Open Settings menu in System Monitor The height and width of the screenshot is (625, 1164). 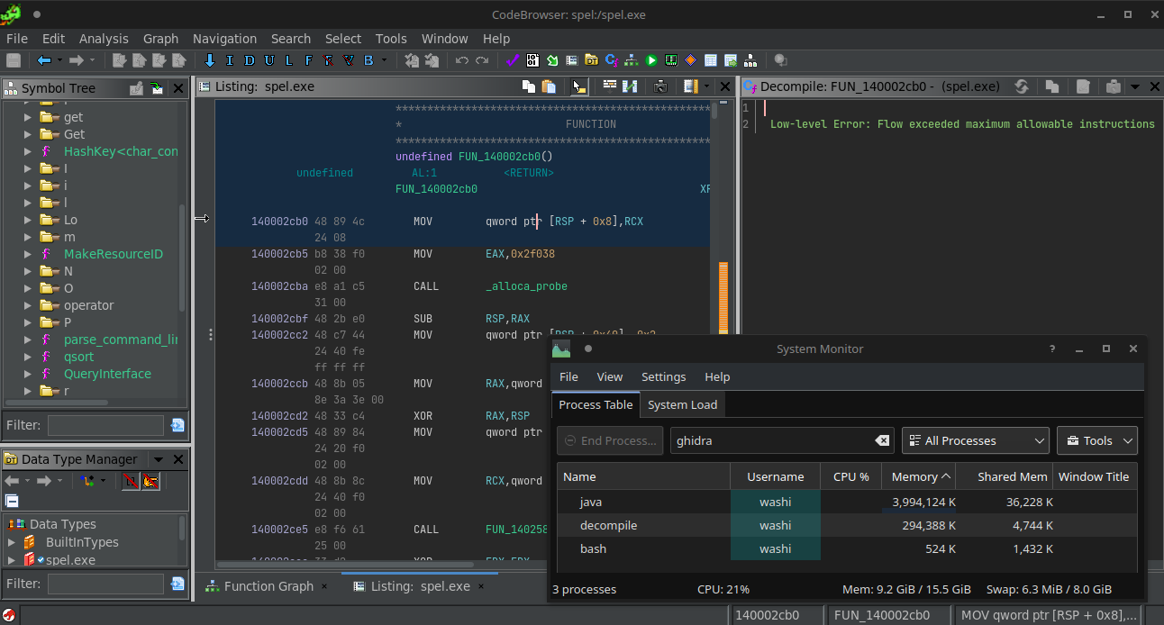pos(663,376)
